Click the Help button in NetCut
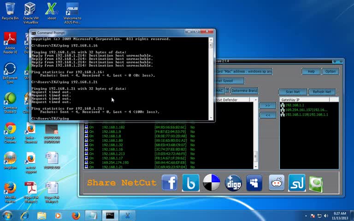This screenshot has height=221, width=354. 311,71
